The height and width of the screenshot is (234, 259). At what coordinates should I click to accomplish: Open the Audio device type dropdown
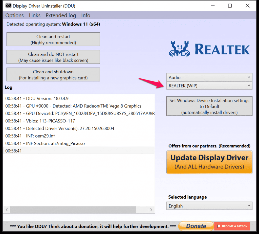(209, 77)
